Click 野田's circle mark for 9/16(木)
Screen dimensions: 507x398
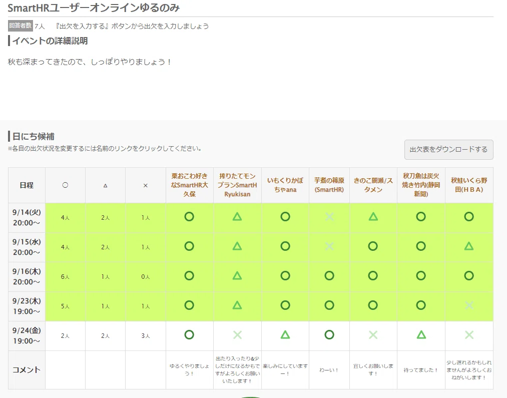pos(469,276)
